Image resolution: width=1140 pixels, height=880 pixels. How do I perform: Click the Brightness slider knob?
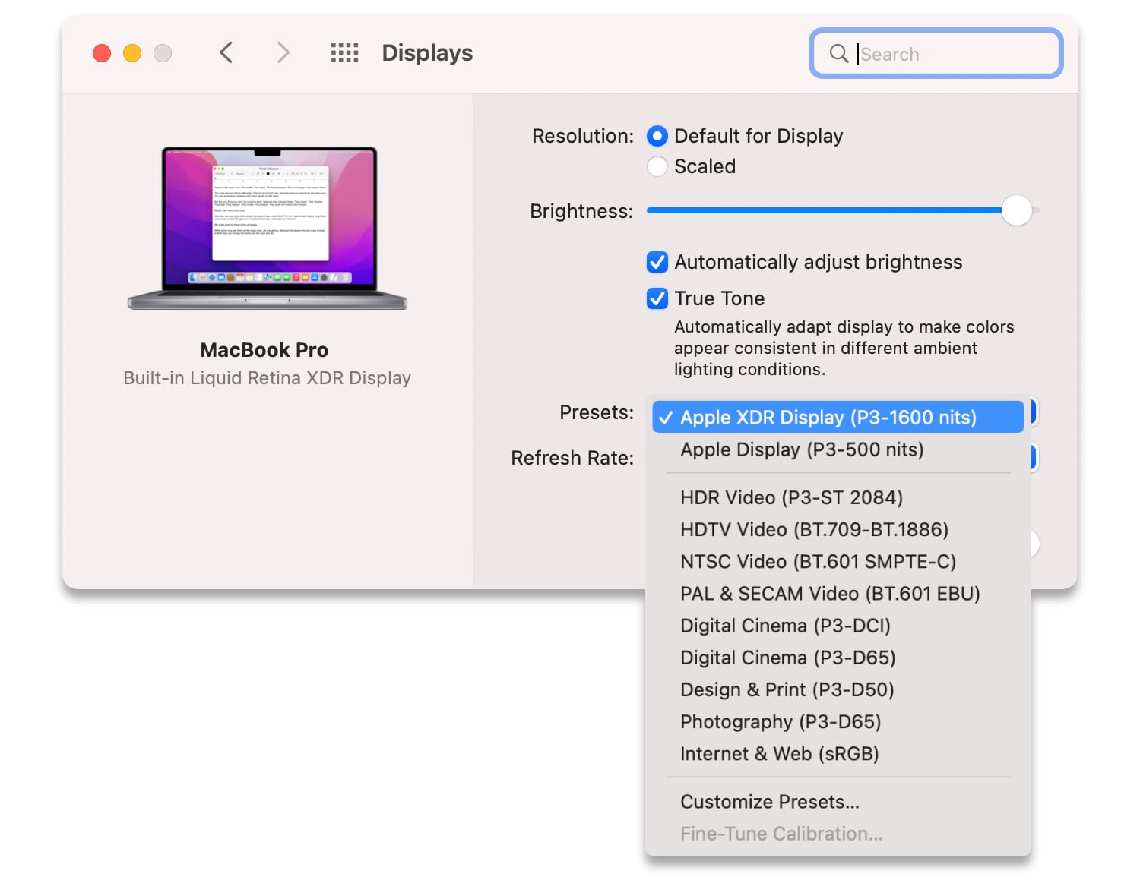pyautogui.click(x=1016, y=210)
